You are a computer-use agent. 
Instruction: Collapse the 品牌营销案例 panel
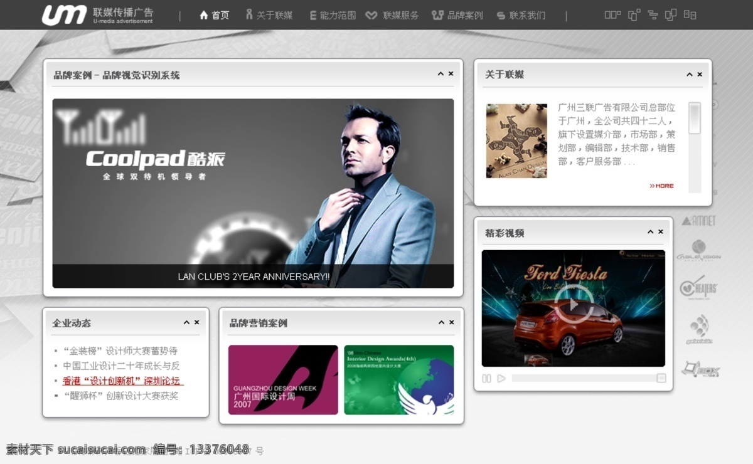coord(441,322)
